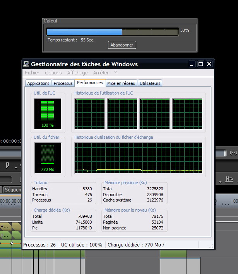Click the second CPU history graph

122,114
